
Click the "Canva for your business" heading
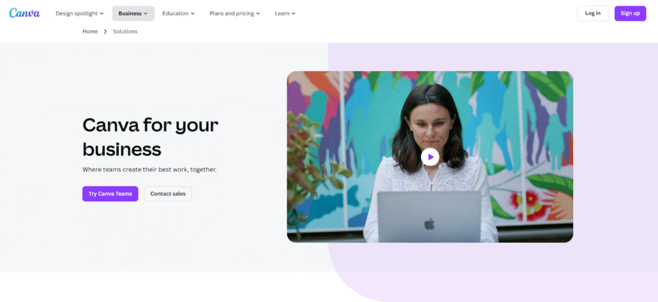(150, 137)
